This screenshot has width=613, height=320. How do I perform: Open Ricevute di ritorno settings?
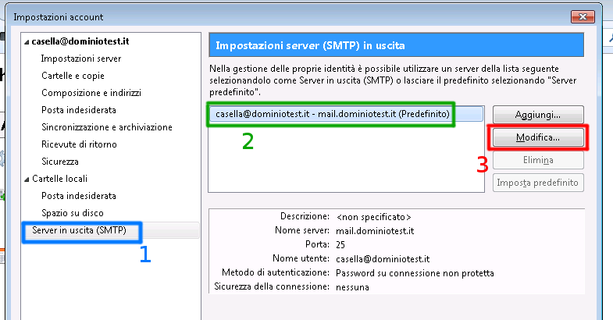79,144
